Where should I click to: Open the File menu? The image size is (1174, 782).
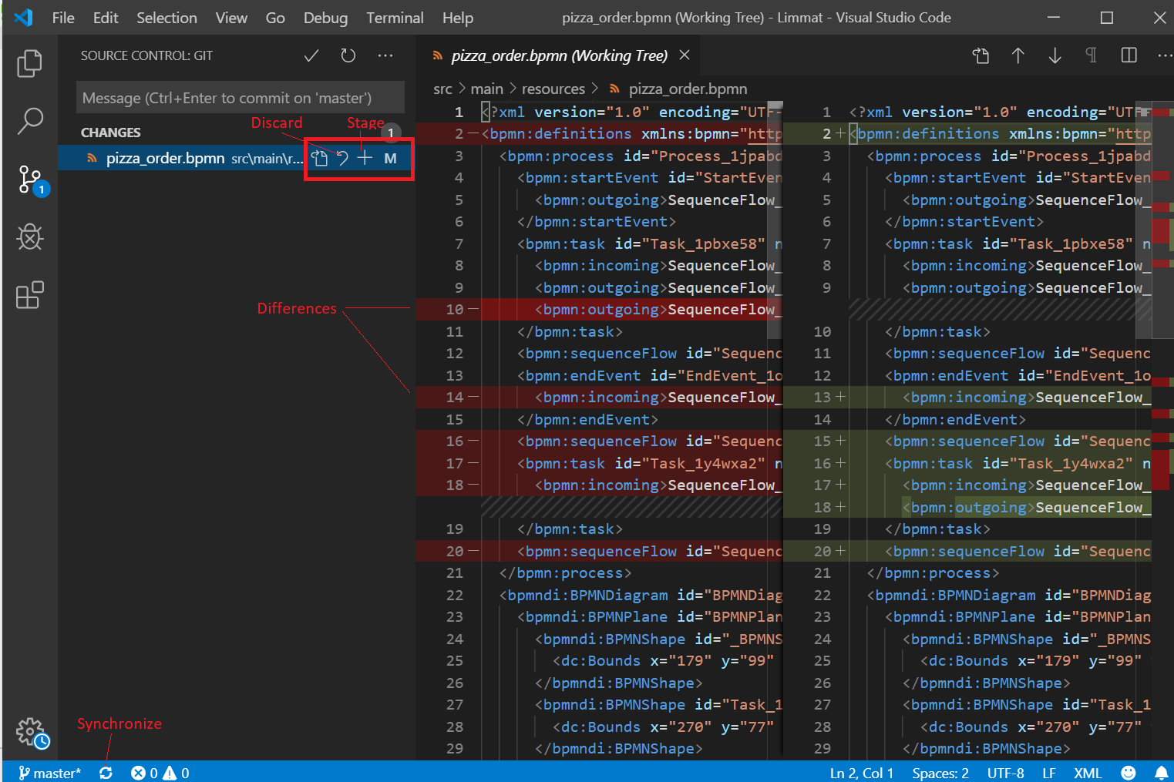(x=63, y=18)
